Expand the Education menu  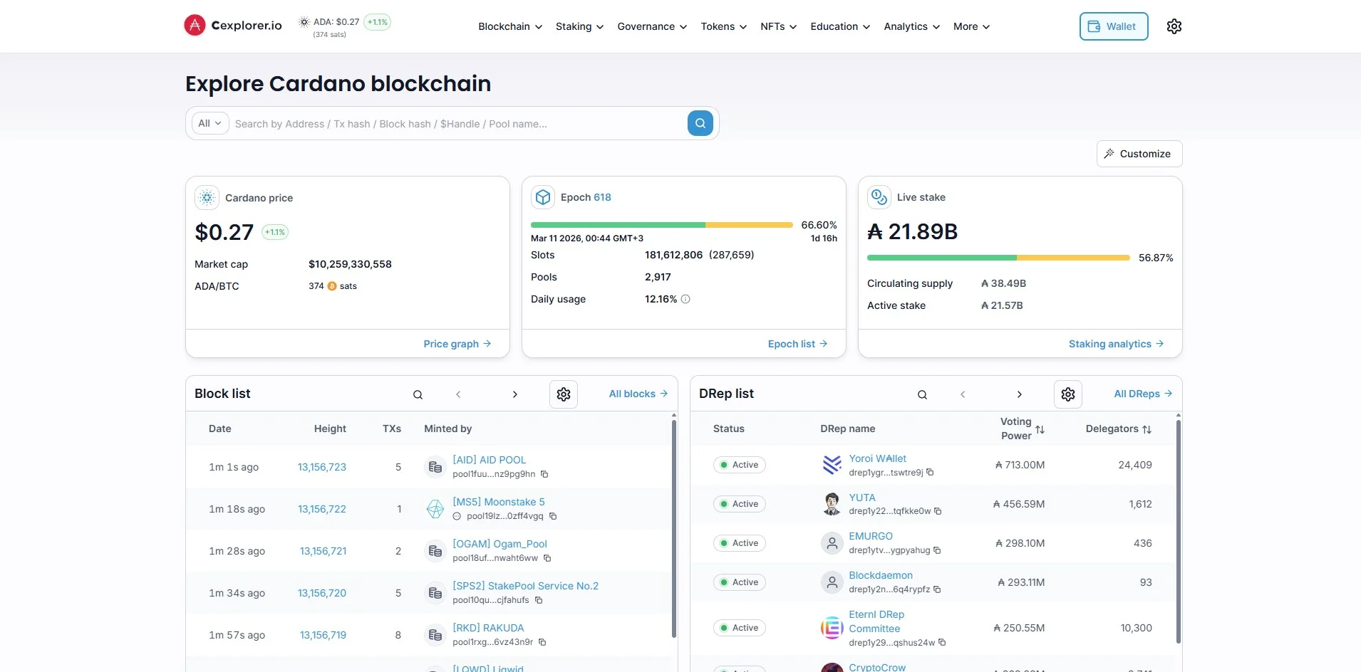(x=840, y=26)
